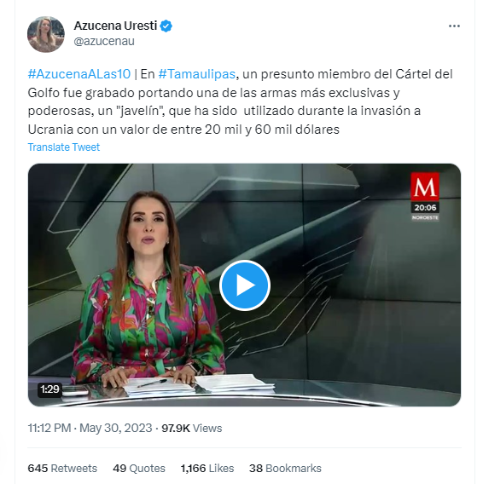Click the 38 Bookmarks count
Viewport: 483px width, 484px height.
tap(285, 469)
